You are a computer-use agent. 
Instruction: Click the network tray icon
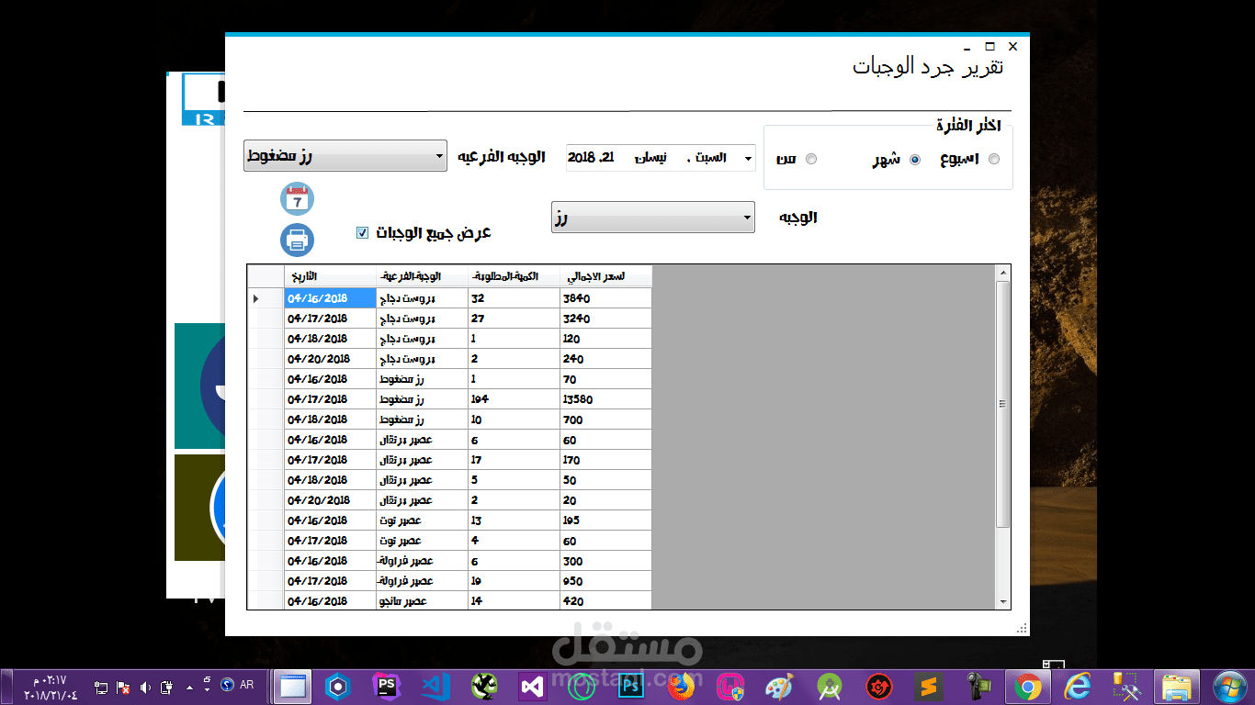[101, 687]
